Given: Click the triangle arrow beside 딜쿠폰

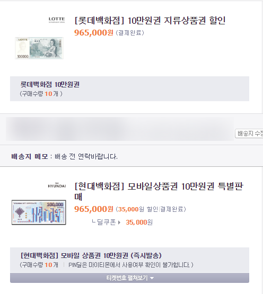Looking at the screenshot, I should pyautogui.click(x=119, y=222).
